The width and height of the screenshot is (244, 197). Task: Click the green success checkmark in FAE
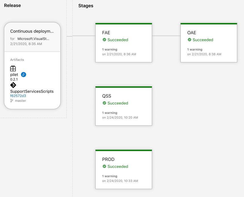pos(104,40)
